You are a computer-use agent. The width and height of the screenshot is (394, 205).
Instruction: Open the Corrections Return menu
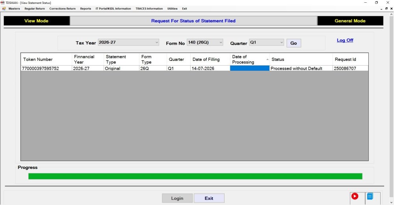[62, 9]
